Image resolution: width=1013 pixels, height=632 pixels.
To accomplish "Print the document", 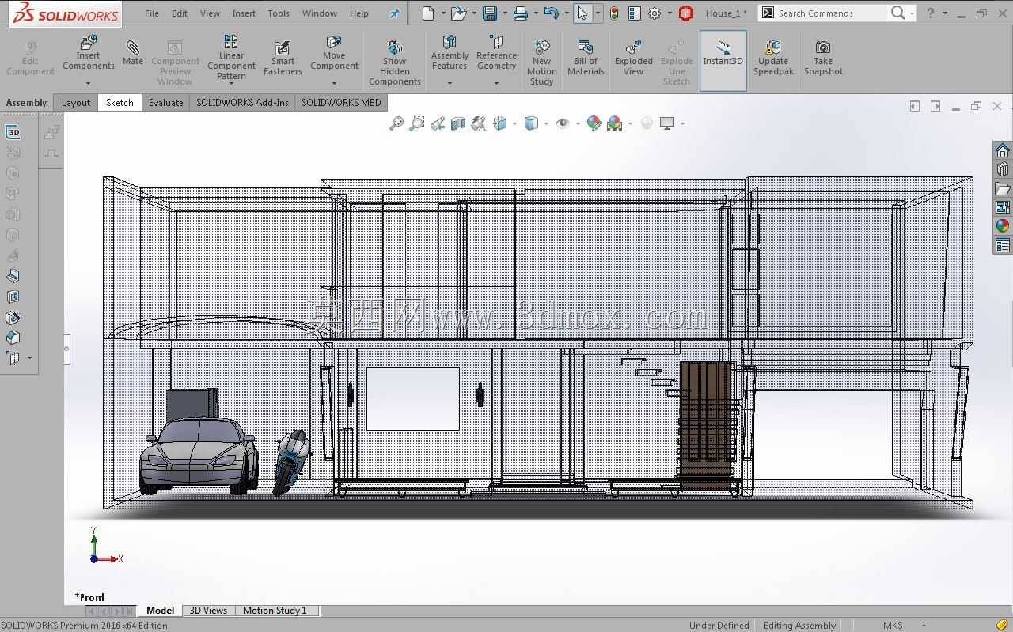I will tap(520, 13).
